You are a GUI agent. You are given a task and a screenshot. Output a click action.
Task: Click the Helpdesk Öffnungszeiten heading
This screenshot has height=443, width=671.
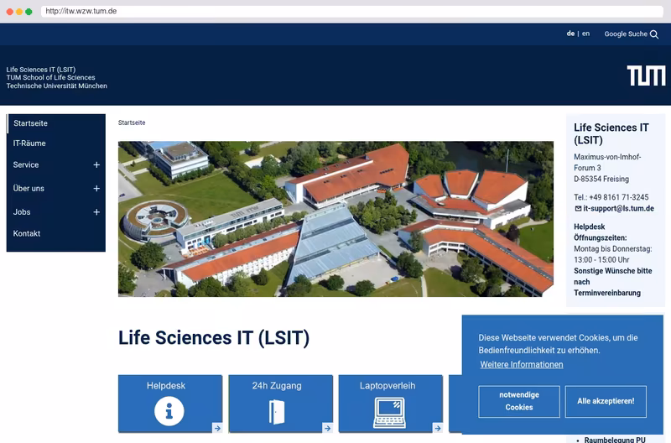pos(600,232)
